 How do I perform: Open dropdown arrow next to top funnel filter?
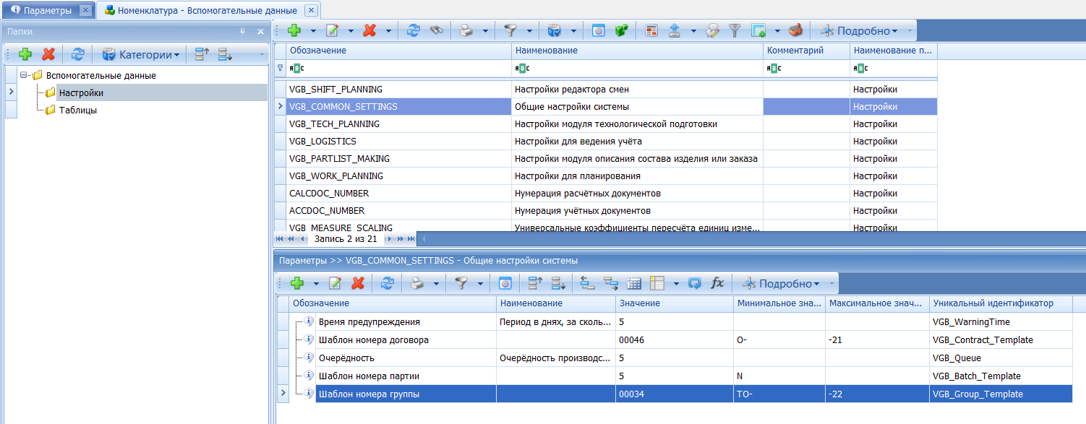(x=529, y=31)
